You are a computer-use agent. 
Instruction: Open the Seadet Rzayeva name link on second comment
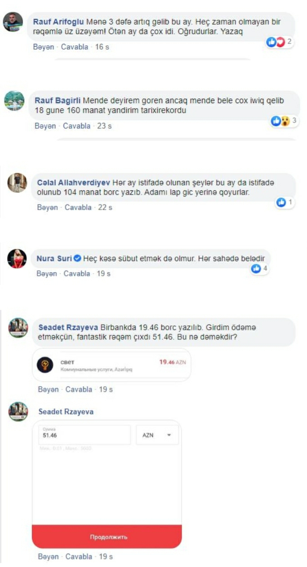pyautogui.click(x=66, y=412)
